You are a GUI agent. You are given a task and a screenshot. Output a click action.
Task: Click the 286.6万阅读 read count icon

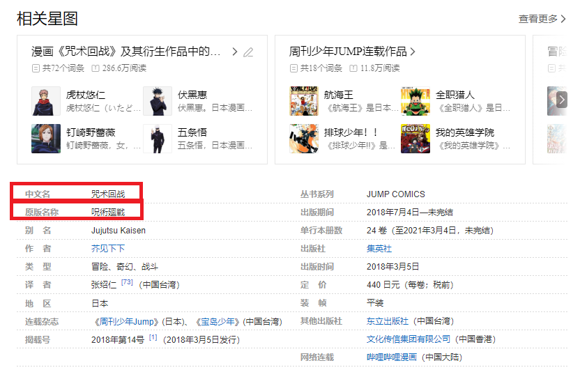(x=96, y=68)
